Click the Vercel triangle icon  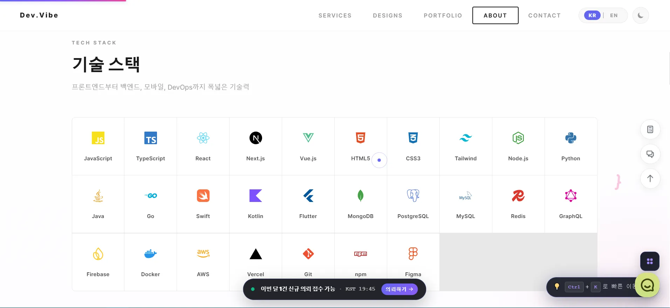[256, 254]
